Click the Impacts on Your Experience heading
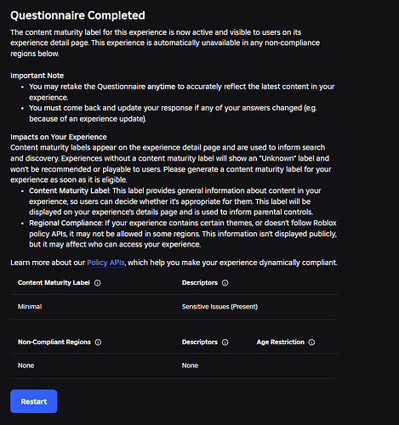Image resolution: width=399 pixels, height=425 pixels. 59,137
